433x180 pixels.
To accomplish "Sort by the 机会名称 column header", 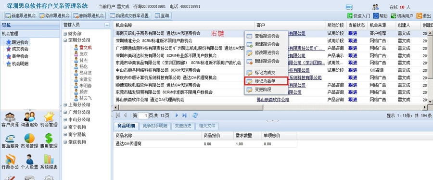I will 184,25.
